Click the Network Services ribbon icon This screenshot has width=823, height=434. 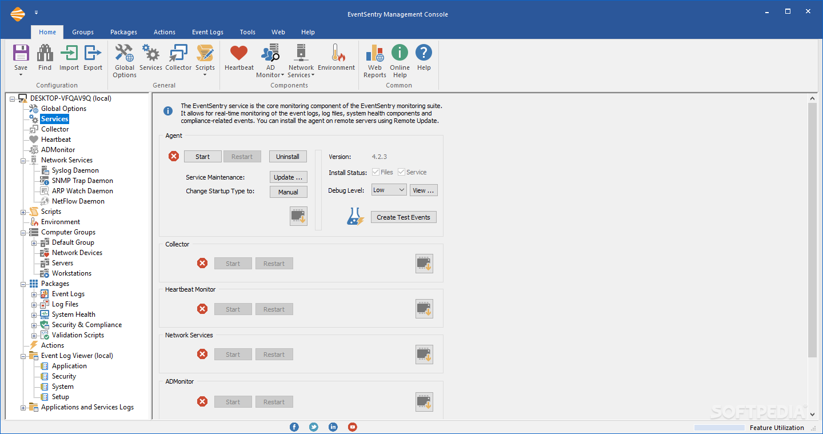[x=301, y=53]
